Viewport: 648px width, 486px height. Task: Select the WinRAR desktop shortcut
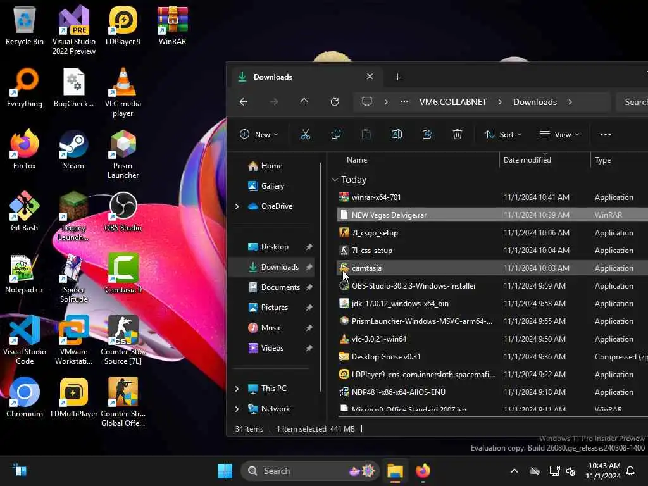(x=172, y=25)
